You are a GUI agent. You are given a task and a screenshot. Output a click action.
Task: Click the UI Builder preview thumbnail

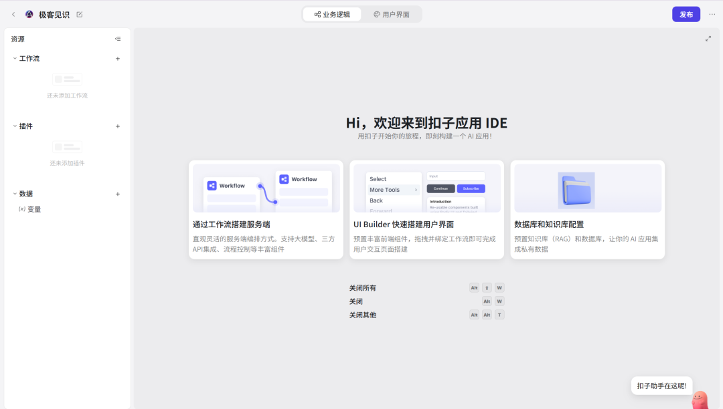(427, 188)
